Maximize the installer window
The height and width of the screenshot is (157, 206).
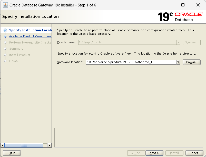(x=183, y=5)
